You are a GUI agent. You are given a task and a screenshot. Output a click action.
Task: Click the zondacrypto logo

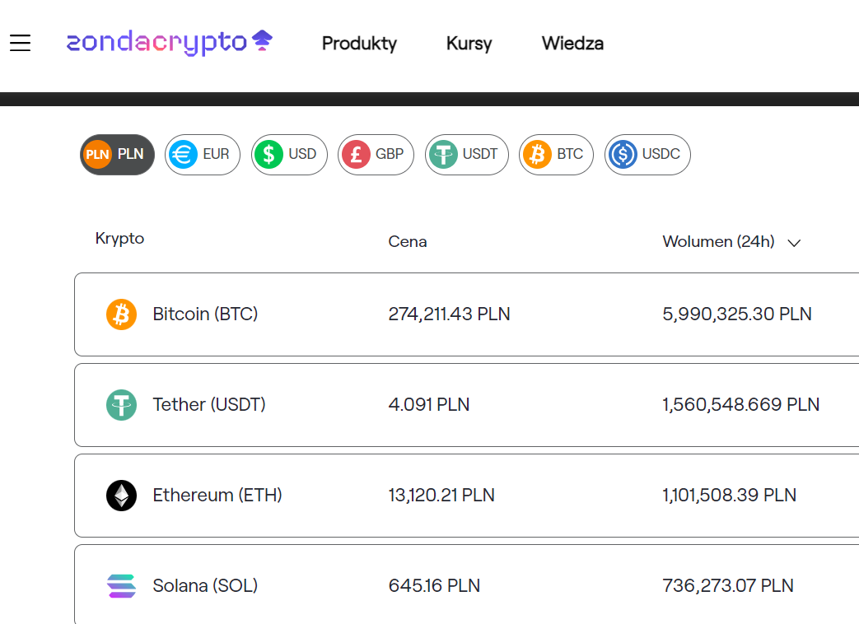[170, 43]
